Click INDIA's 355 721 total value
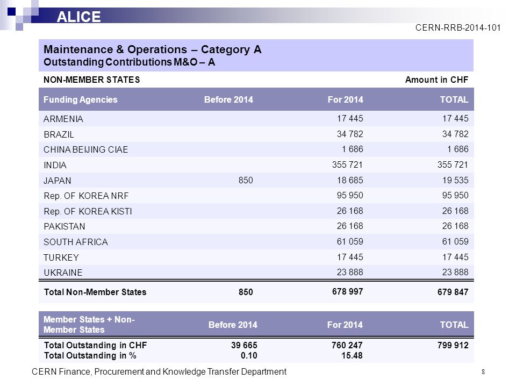 (x=453, y=164)
